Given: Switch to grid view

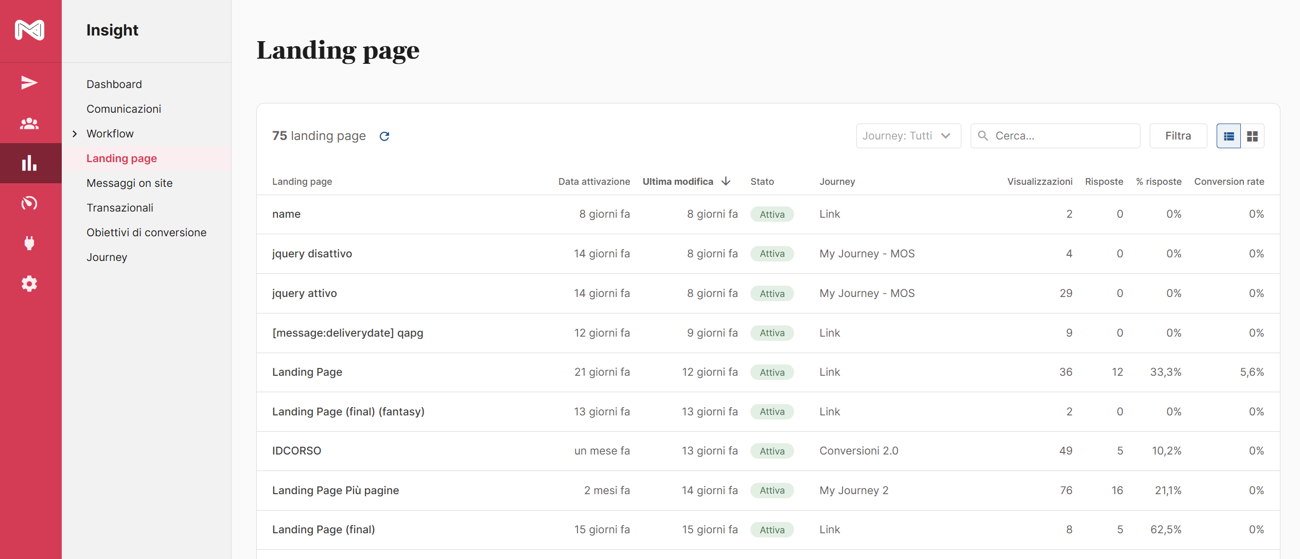Looking at the screenshot, I should click(1252, 136).
